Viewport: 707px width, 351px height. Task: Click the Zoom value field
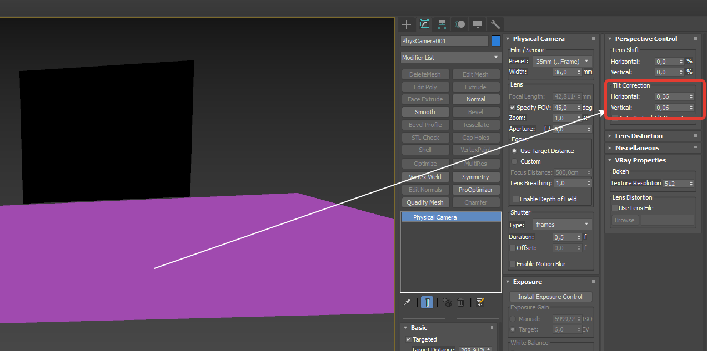[564, 118]
